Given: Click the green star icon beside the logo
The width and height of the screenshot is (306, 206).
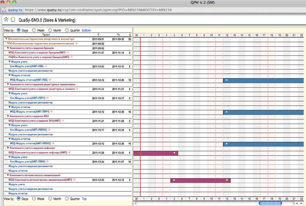Looking at the screenshot, I should click(x=6, y=19).
